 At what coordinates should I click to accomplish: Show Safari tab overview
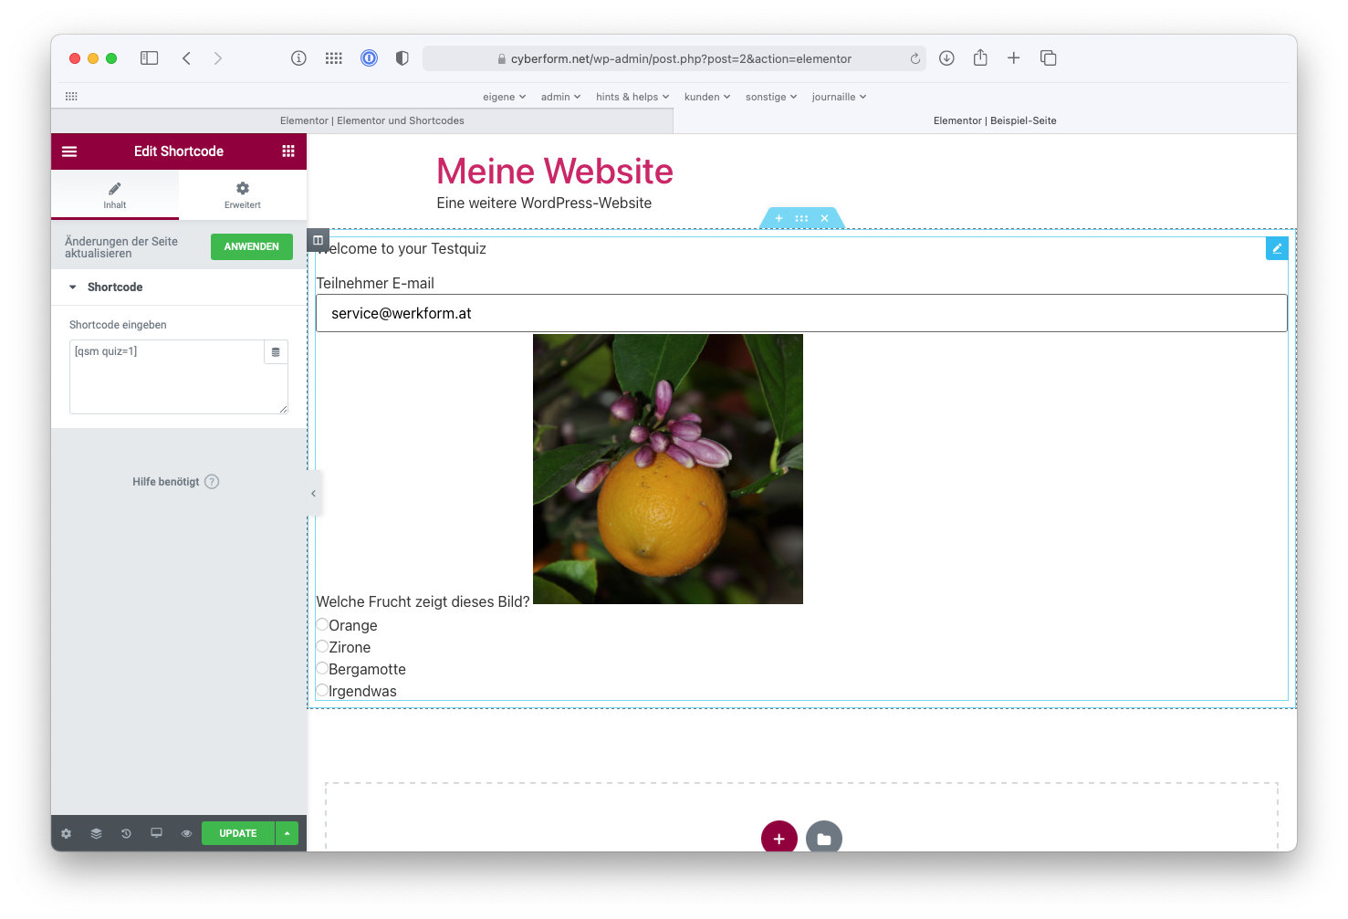(1048, 57)
